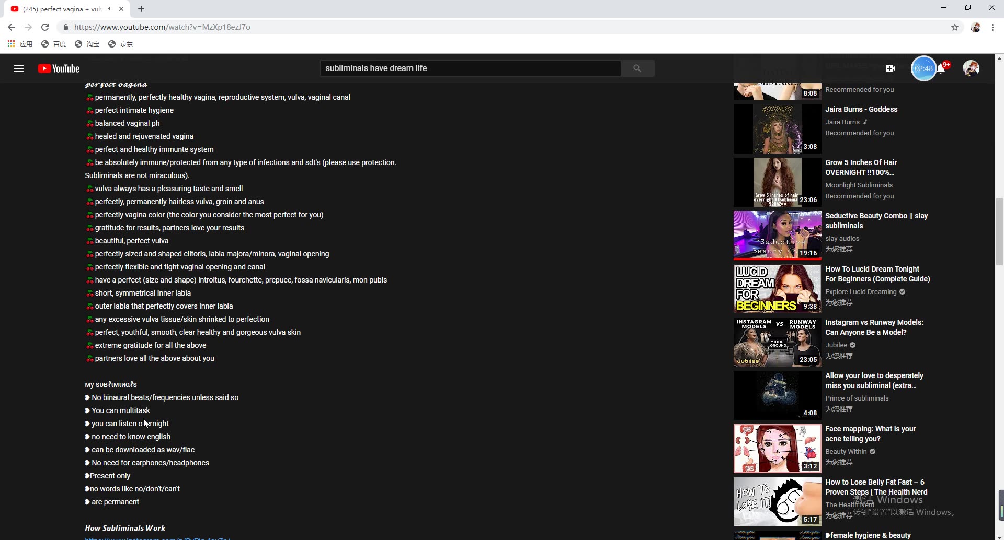The height and width of the screenshot is (540, 1004).
Task: Open YouTube account avatar menu
Action: click(971, 68)
